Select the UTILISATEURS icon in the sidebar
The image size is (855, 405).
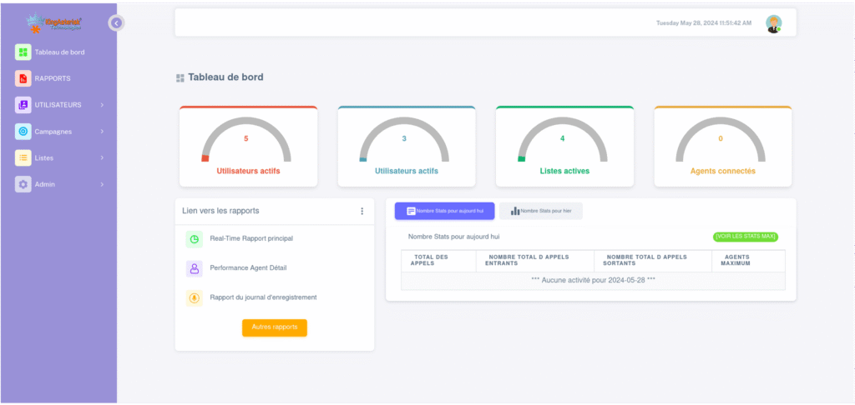point(23,105)
